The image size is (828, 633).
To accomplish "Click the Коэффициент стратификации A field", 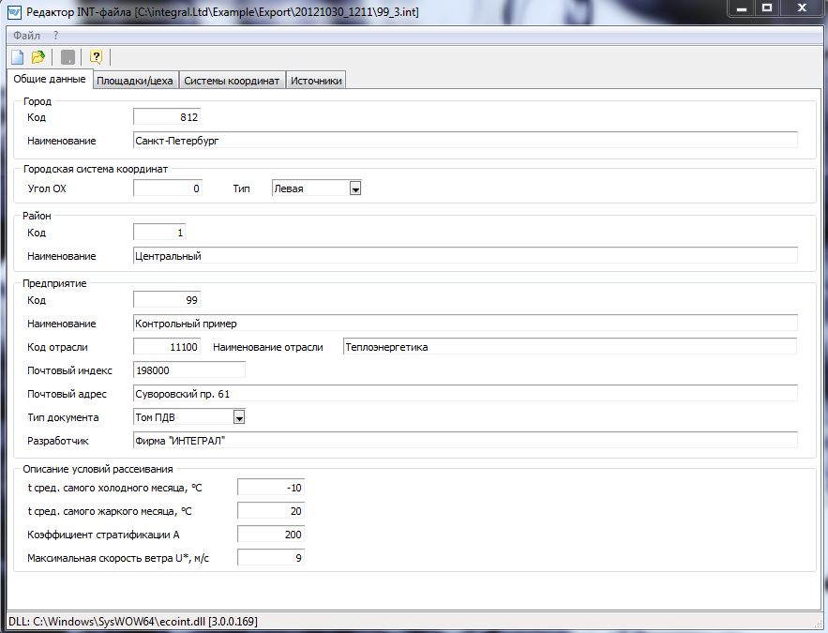I will point(270,534).
